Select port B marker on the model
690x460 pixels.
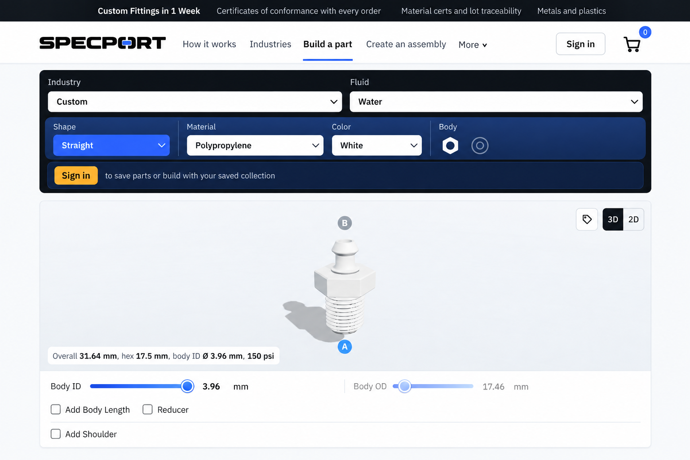pos(345,223)
